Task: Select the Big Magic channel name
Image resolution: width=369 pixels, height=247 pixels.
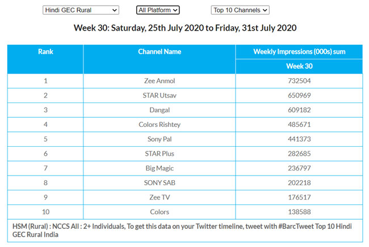Action: tap(160, 168)
